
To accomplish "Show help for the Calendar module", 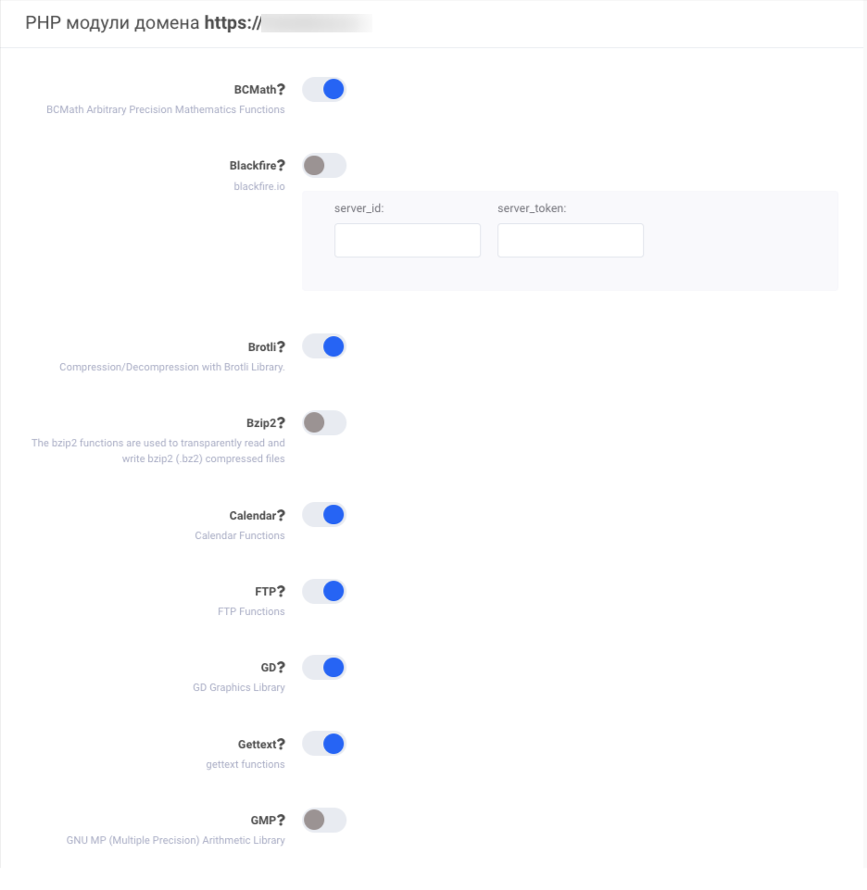I will [x=281, y=515].
